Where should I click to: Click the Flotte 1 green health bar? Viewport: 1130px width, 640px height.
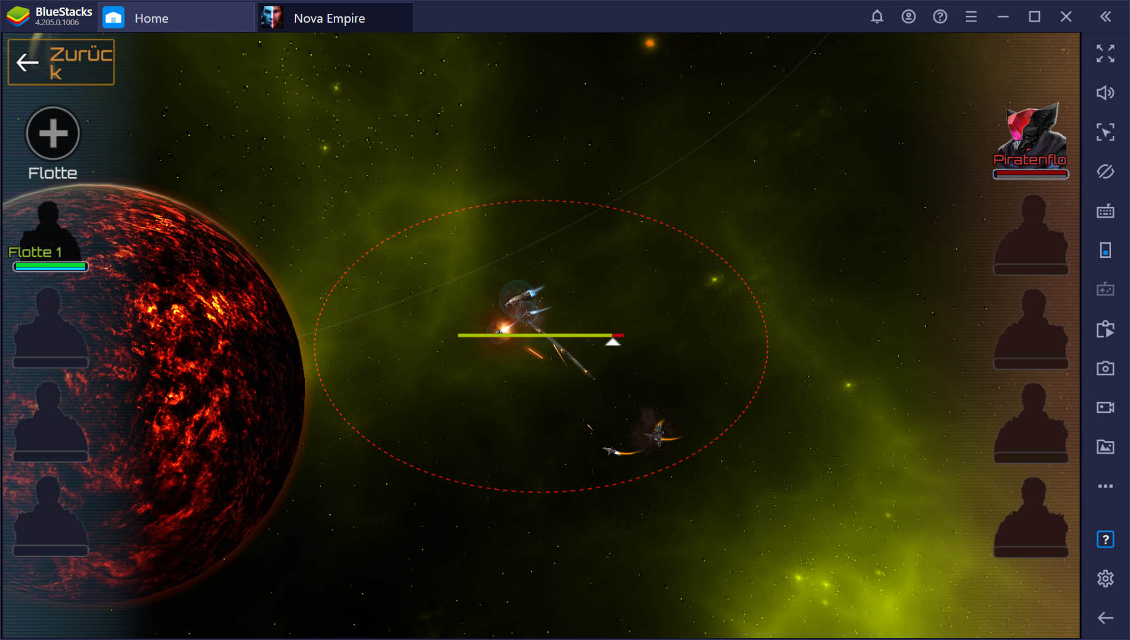click(50, 267)
